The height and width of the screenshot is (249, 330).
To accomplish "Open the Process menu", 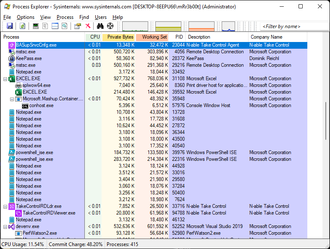I will (x=65, y=17).
